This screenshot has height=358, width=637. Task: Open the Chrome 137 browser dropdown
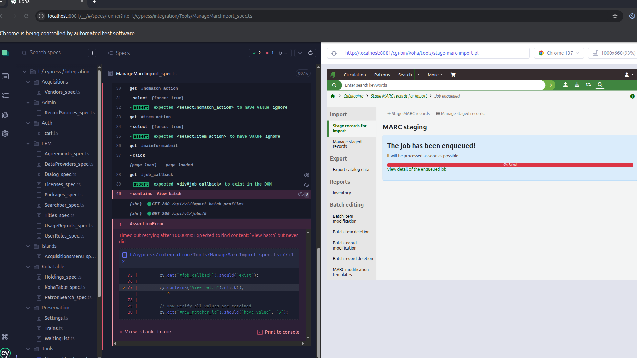point(559,53)
